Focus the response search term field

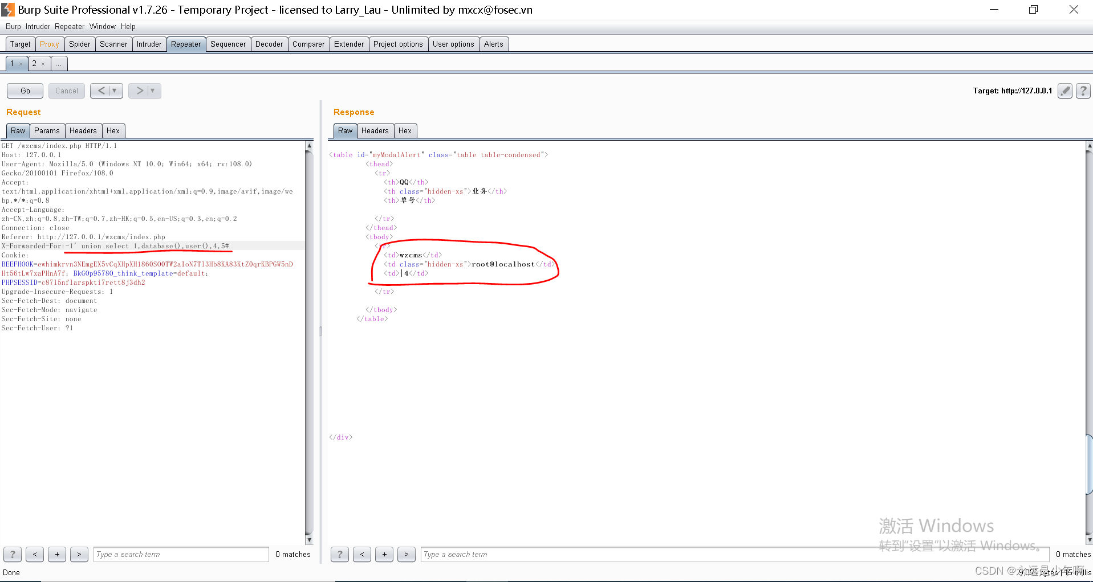(x=735, y=554)
